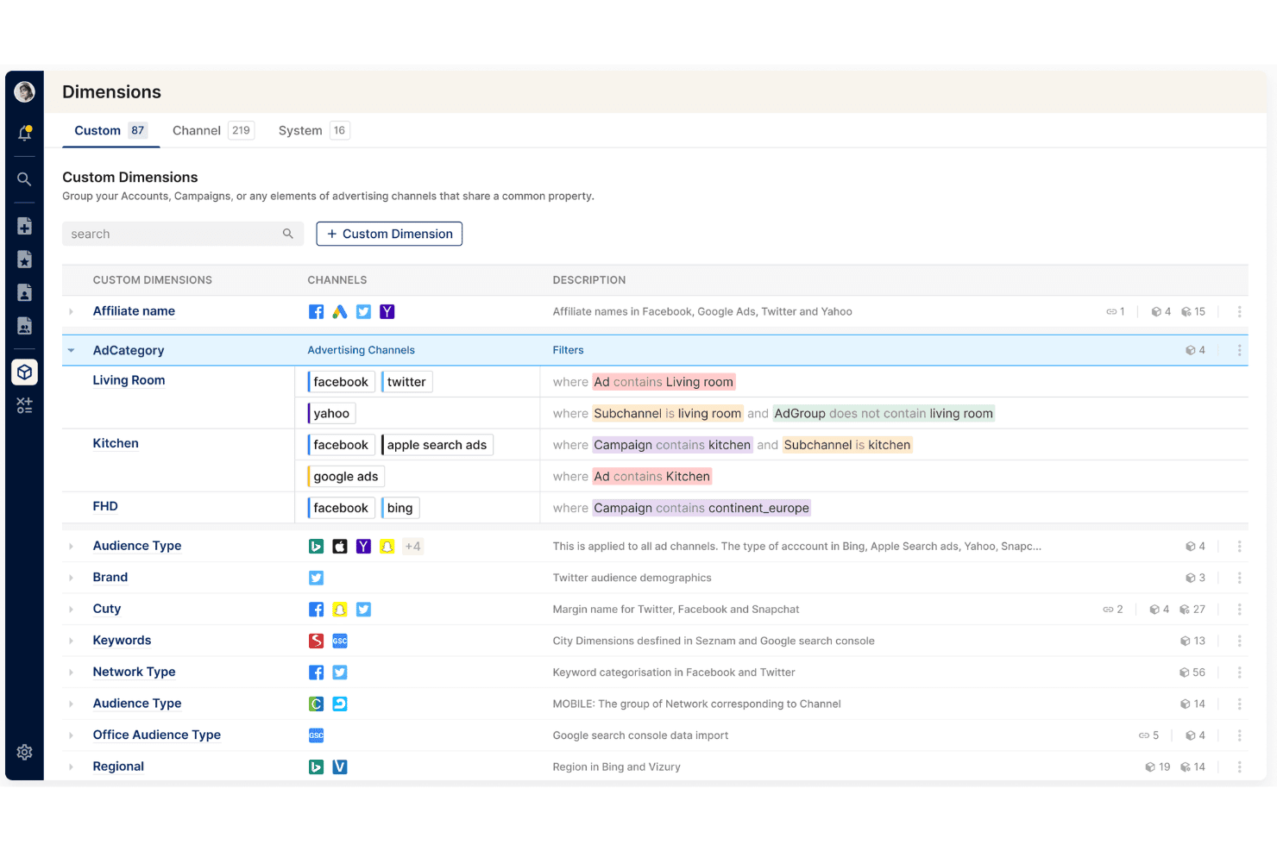Open the settings gear in sidebar

[24, 752]
